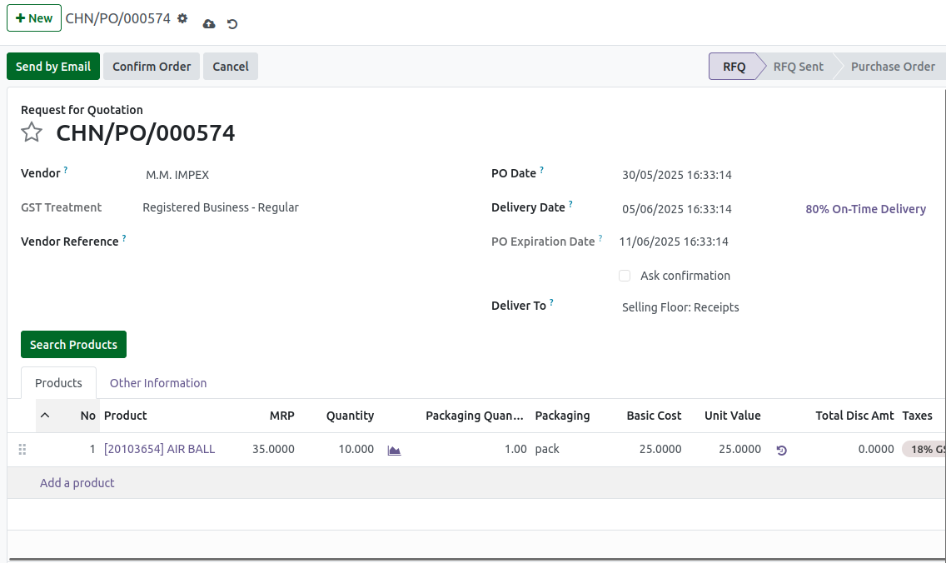The width and height of the screenshot is (946, 563).
Task: Switch to the Products tab
Action: (x=58, y=382)
